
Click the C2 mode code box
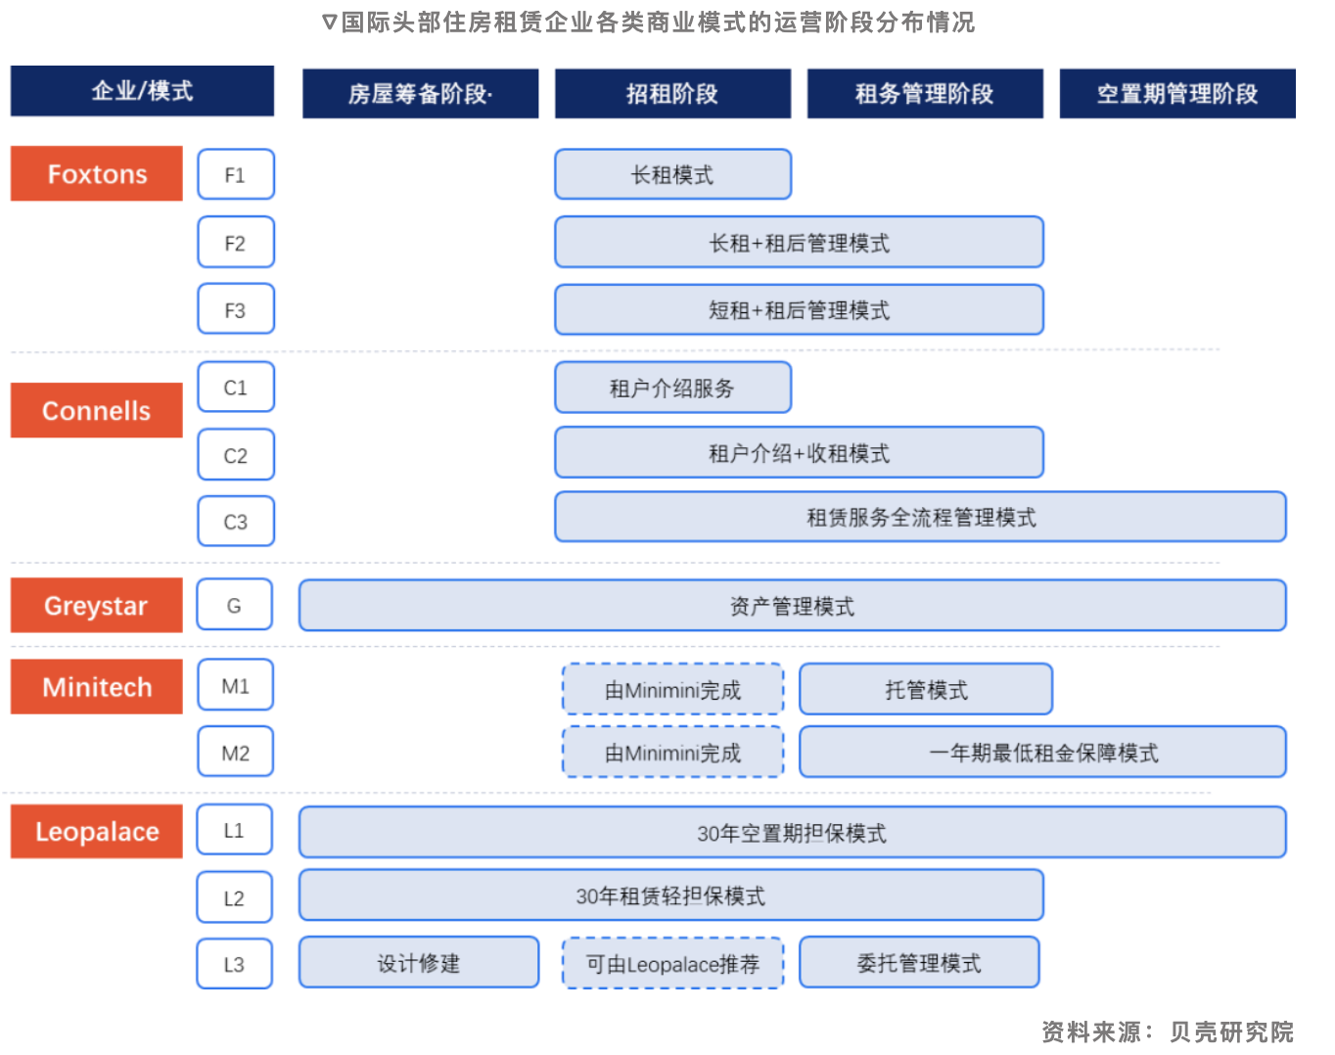point(235,453)
